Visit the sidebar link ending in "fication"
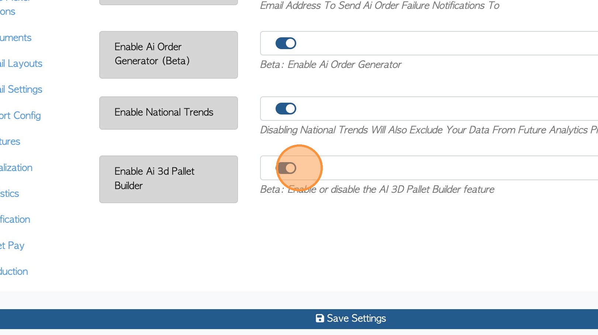598x335 pixels. coord(15,219)
